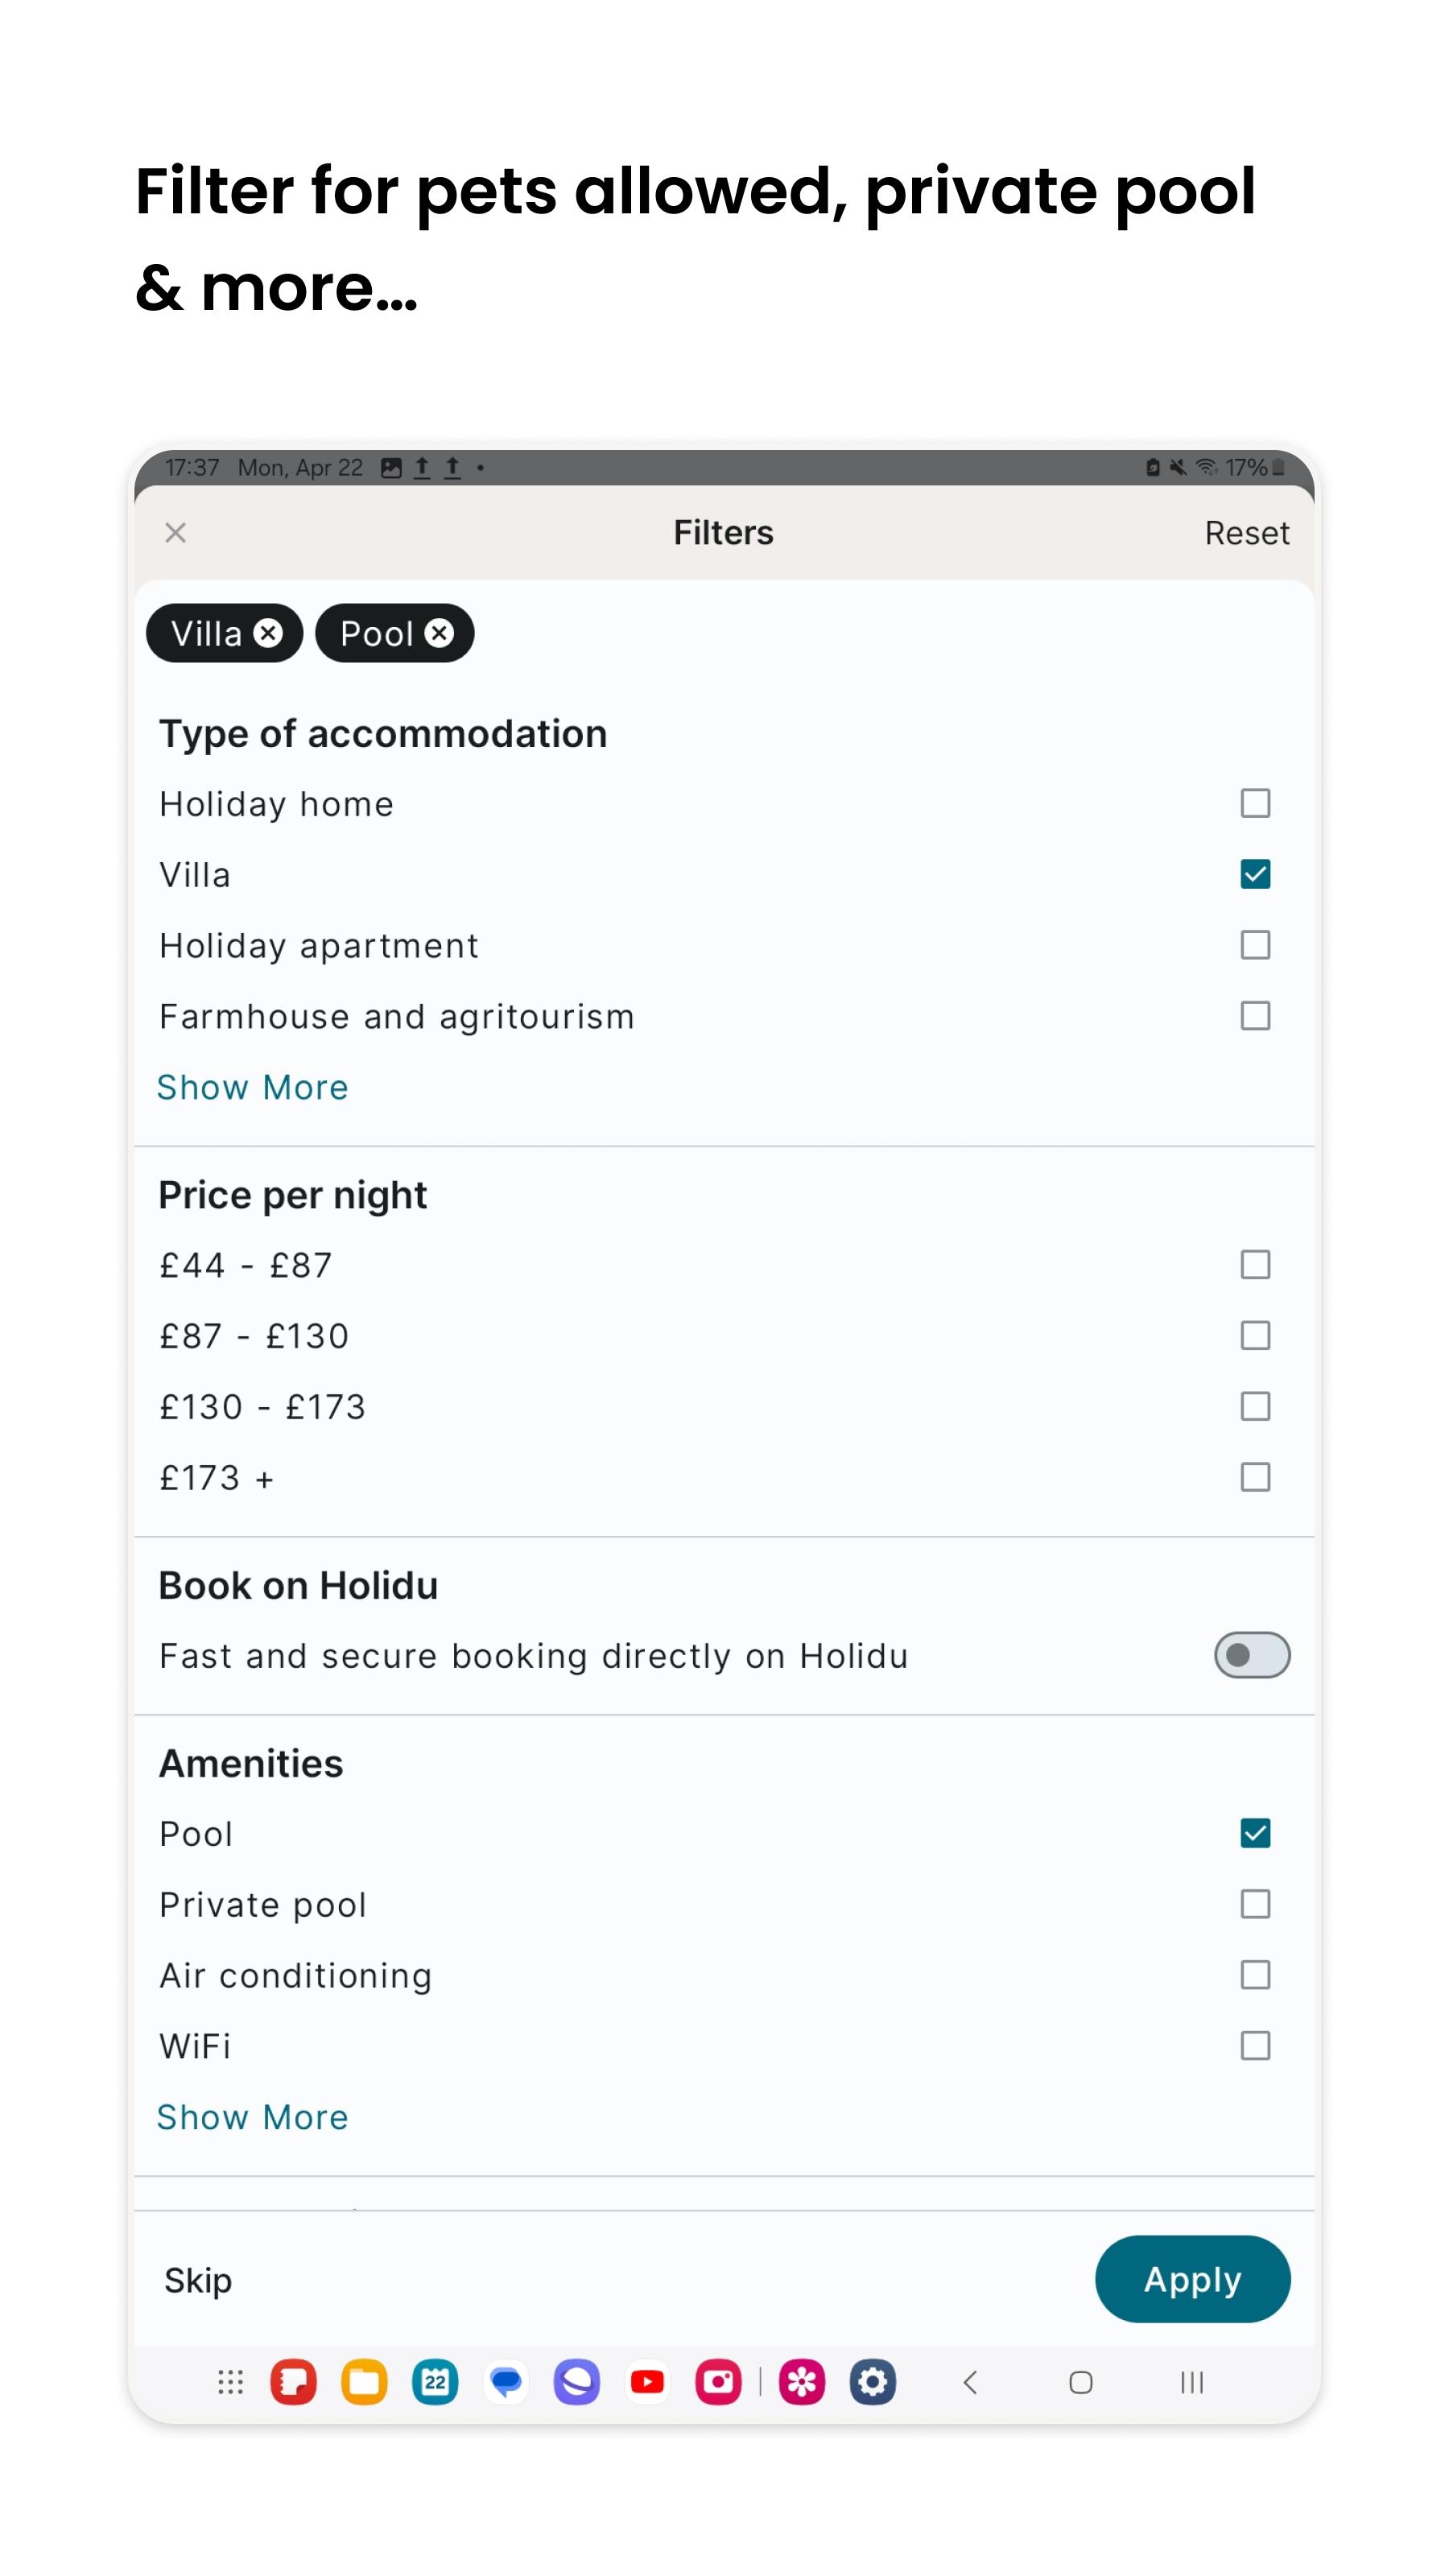Tap the recent apps navigation icon
Image resolution: width=1449 pixels, height=2576 pixels.
click(x=1191, y=2382)
